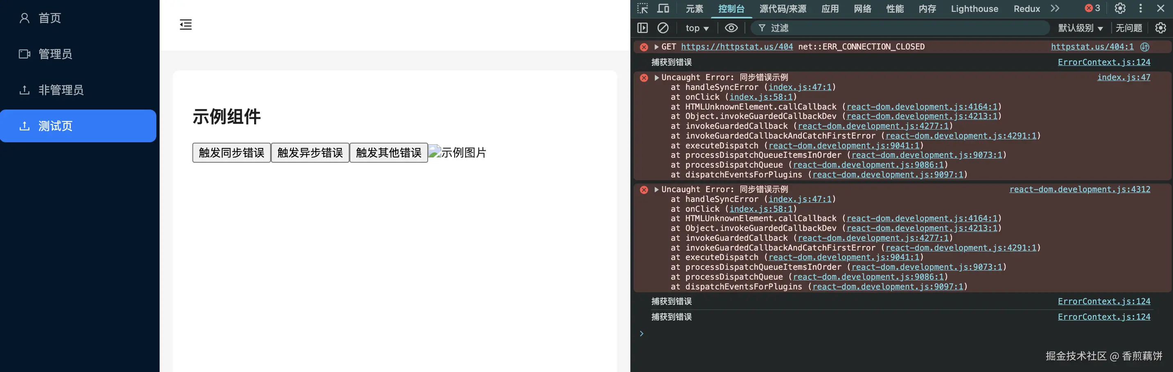
Task: Click the console input prompt chevron
Action: (x=642, y=334)
